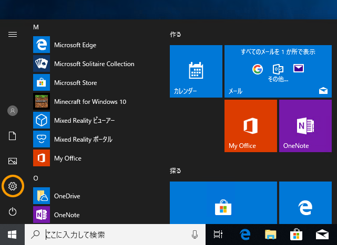Select the OneDrive text label
This screenshot has height=245, width=337.
pos(67,196)
